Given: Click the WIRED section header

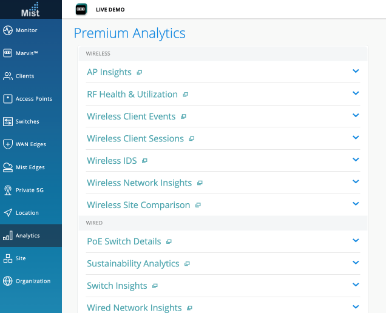Looking at the screenshot, I should click(94, 223).
